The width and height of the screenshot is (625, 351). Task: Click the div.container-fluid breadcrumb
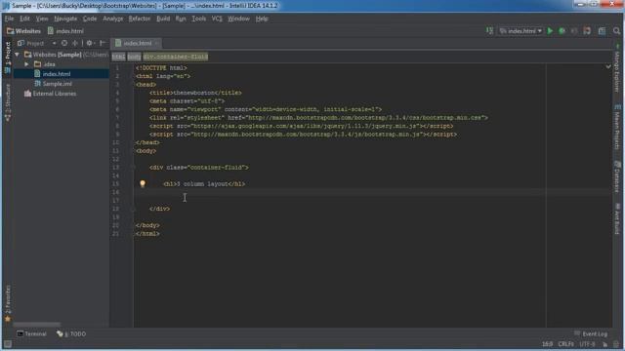(x=176, y=57)
